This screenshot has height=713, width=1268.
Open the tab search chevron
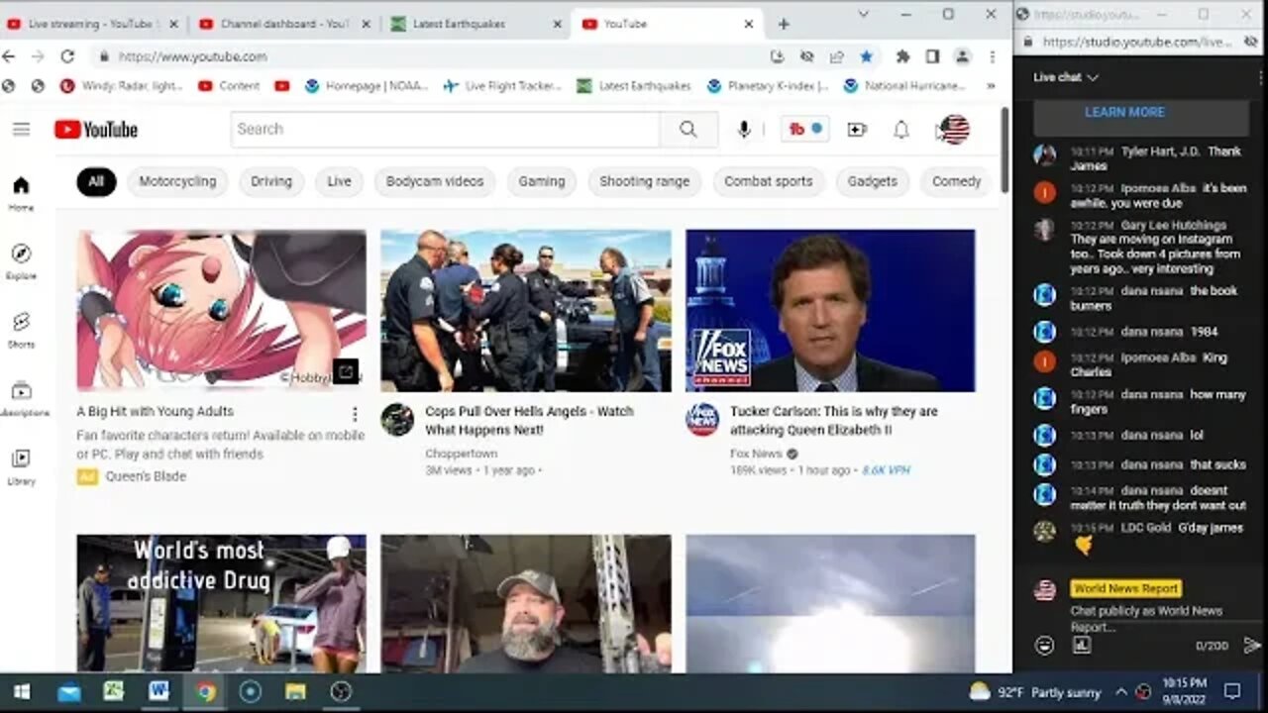click(x=863, y=14)
